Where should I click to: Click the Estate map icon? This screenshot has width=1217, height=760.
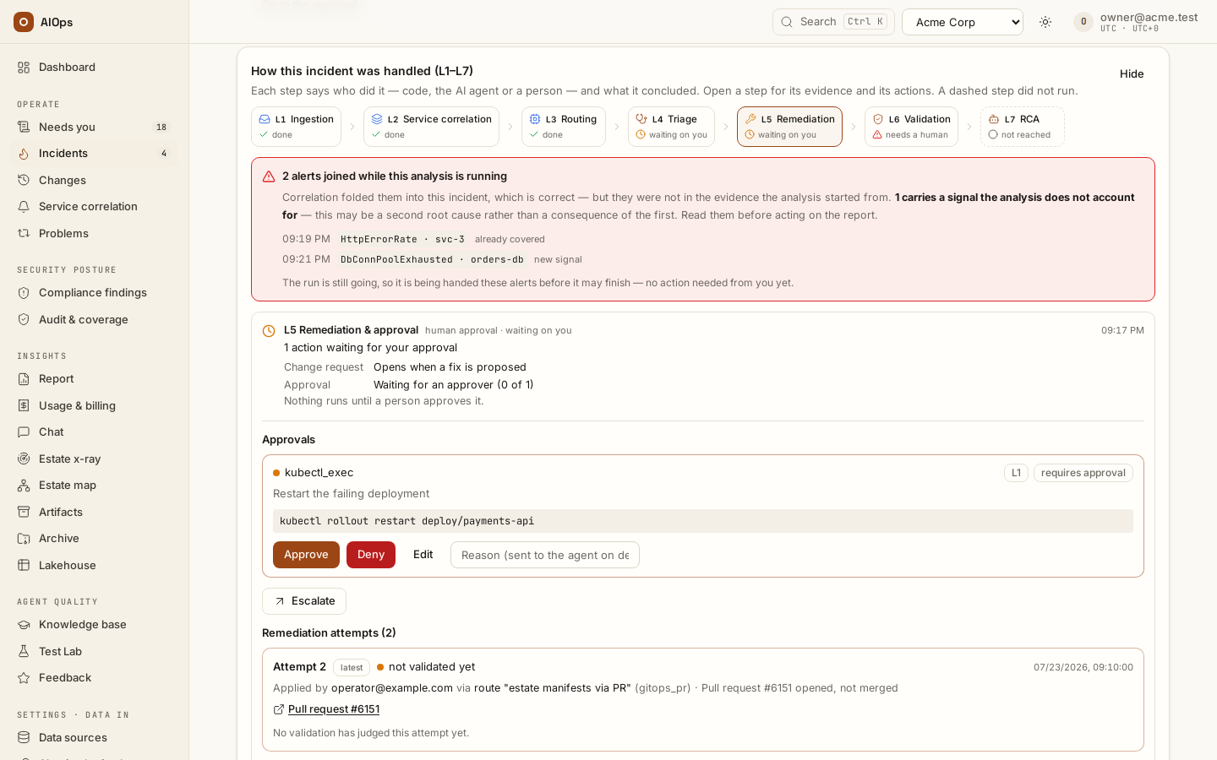click(24, 486)
